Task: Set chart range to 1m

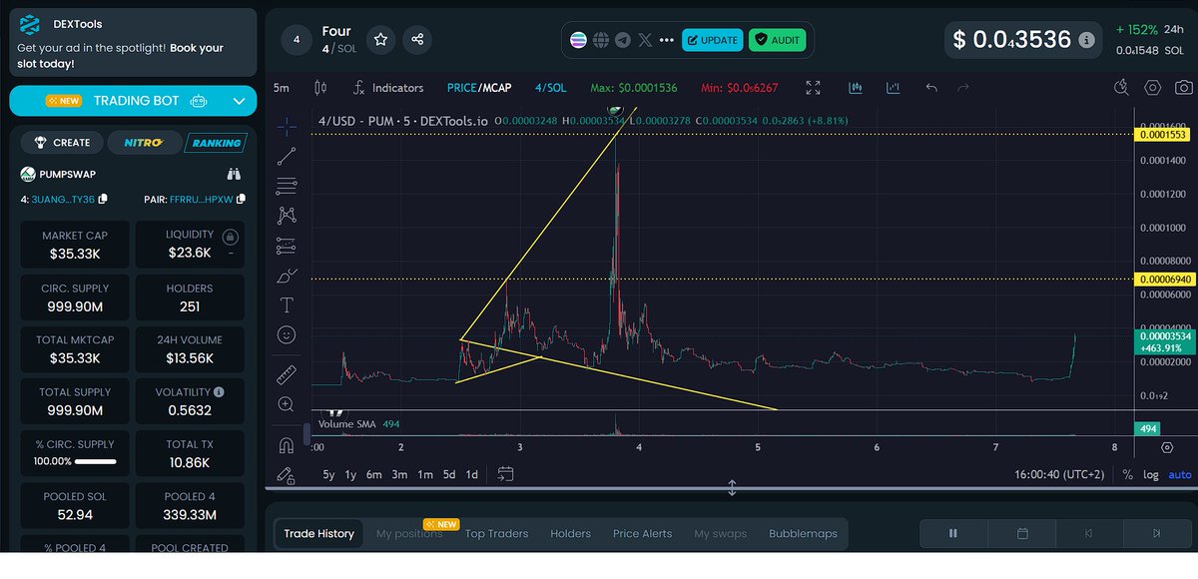Action: [x=424, y=475]
